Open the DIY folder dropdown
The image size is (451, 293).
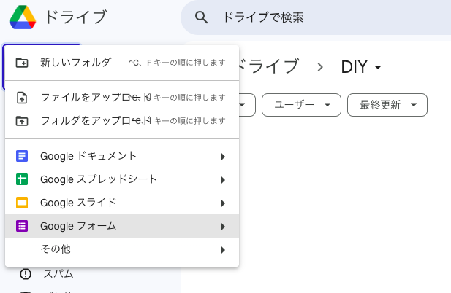pos(361,67)
